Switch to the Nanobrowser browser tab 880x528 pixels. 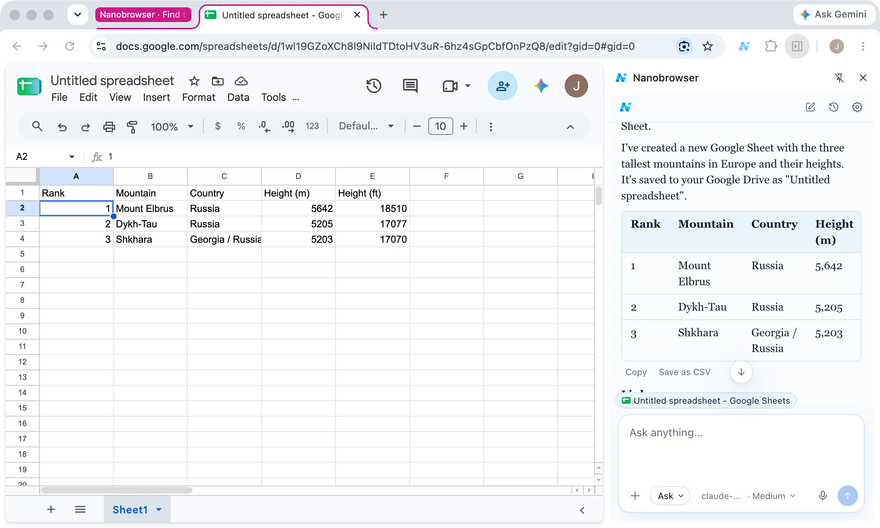[x=143, y=15]
